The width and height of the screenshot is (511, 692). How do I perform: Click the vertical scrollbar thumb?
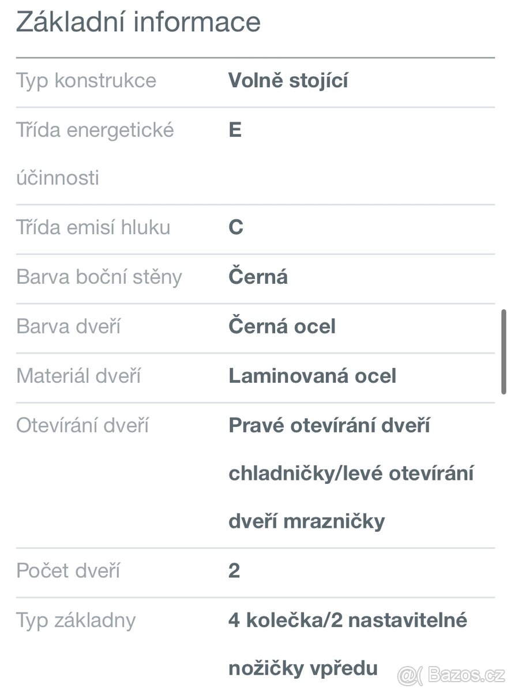504,352
